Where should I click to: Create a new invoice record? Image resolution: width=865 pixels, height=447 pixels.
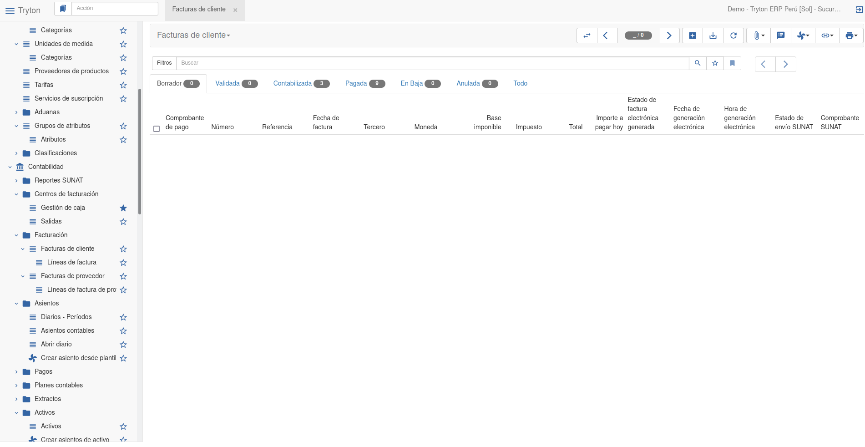tap(692, 36)
